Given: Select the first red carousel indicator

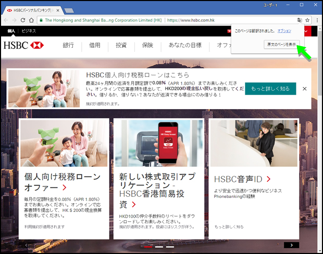Looking at the screenshot, I should (148, 247).
